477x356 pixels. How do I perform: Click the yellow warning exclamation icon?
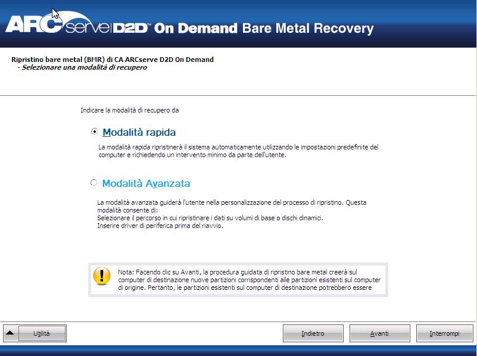pyautogui.click(x=102, y=276)
